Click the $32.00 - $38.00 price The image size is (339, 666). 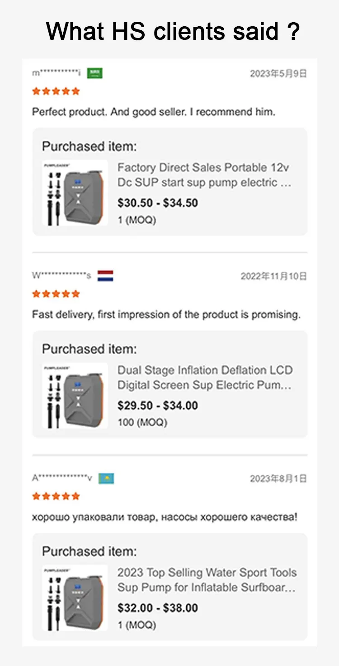click(158, 608)
